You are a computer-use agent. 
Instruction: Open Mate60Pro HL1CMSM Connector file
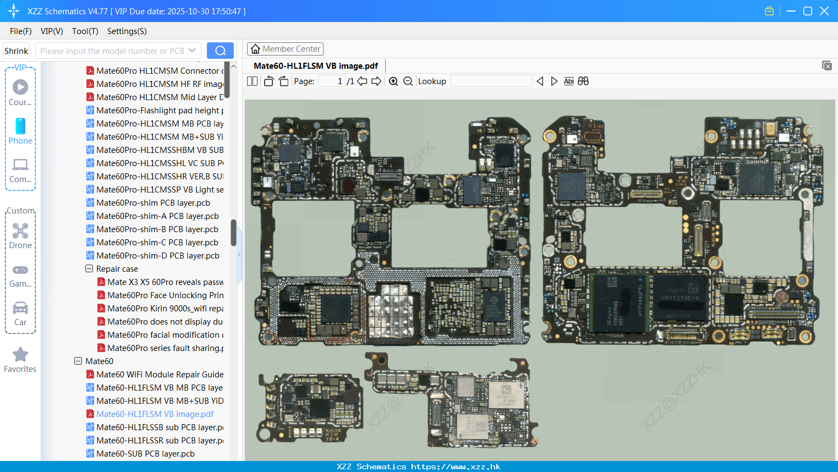point(155,70)
